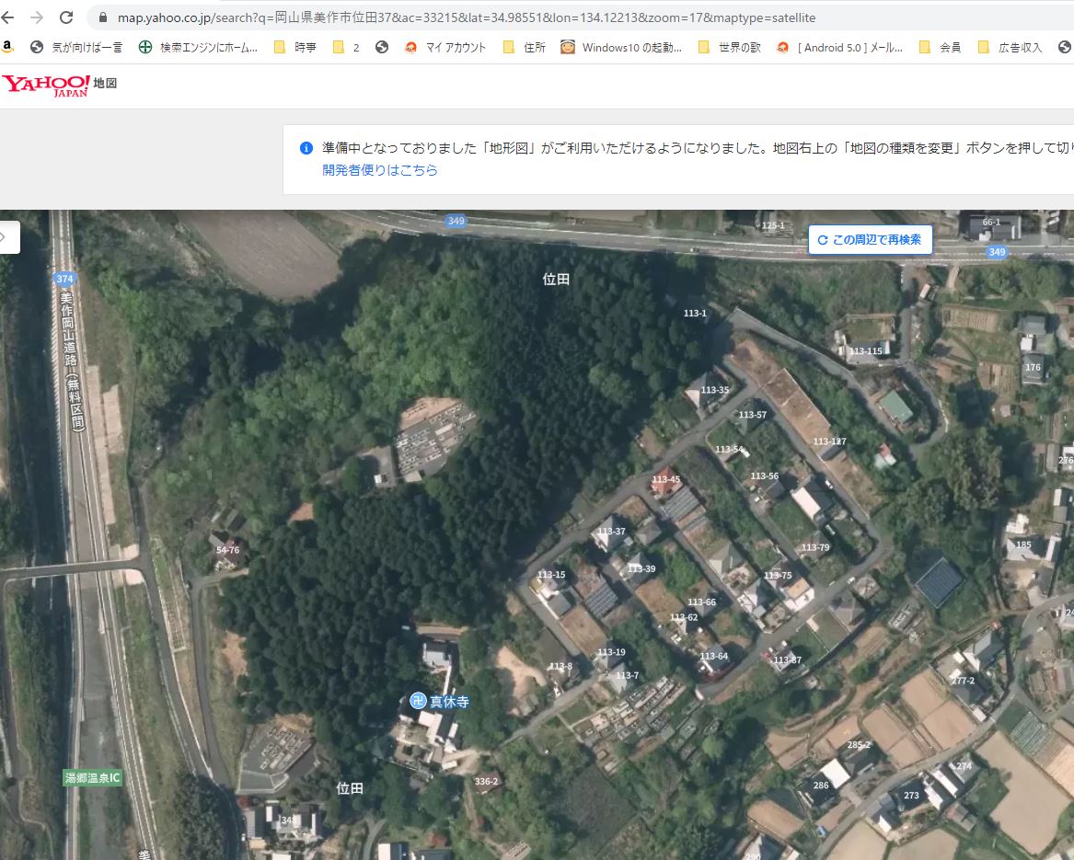Image resolution: width=1074 pixels, height=860 pixels.
Task: Click the padlock site info icon
Action: tap(101, 17)
